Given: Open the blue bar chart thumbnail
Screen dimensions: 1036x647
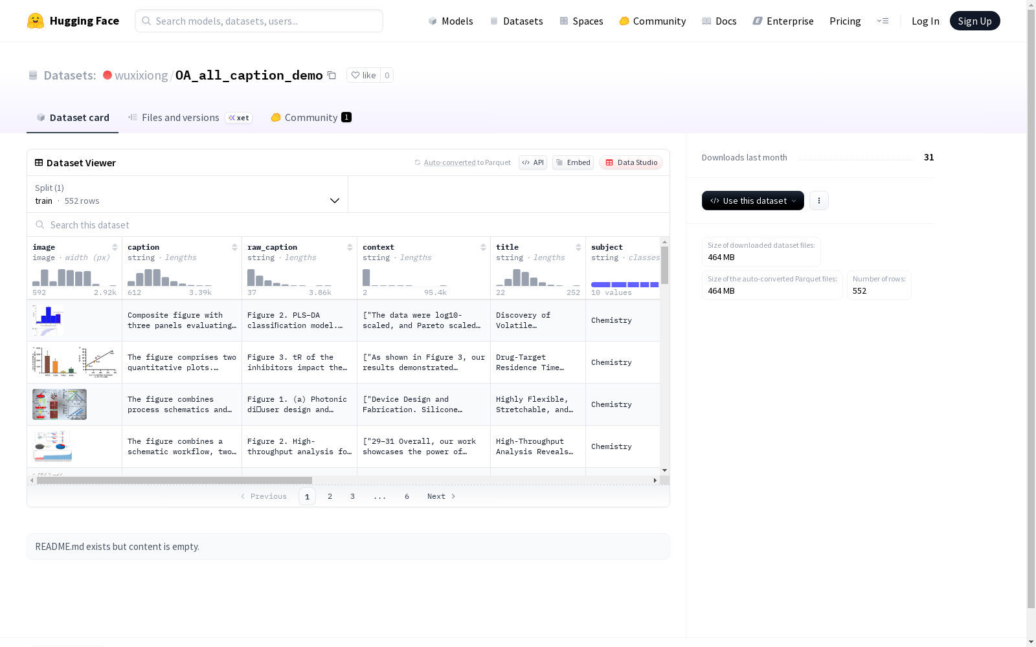Looking at the screenshot, I should [48, 320].
